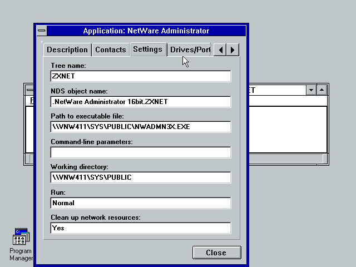Click the Application: NetWare Administrator title bar
This screenshot has width=356, height=267.
coord(146,31)
